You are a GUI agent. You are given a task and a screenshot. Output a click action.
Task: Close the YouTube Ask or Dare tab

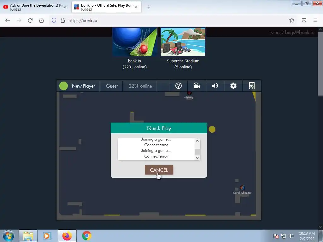[65, 7]
